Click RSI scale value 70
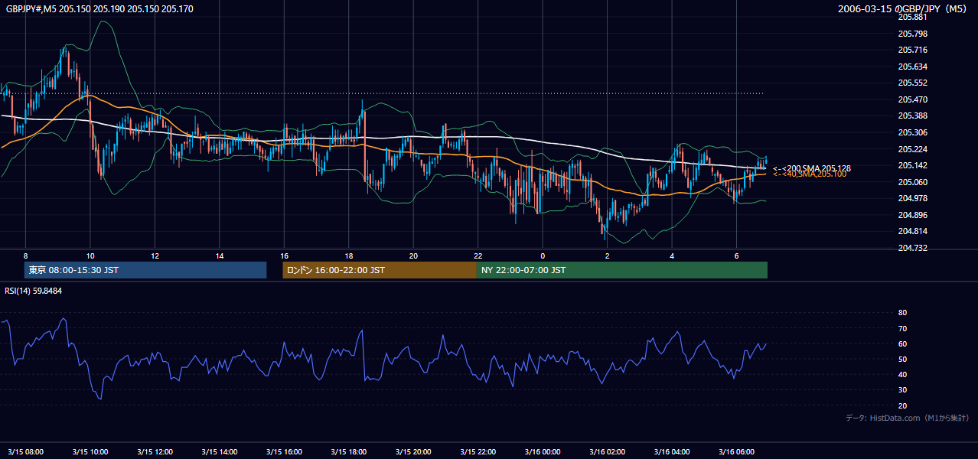978x459 pixels. pos(902,328)
